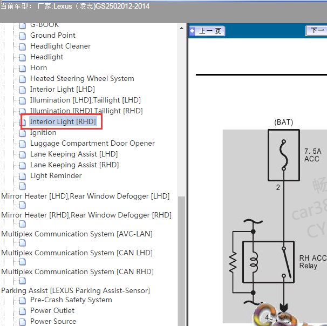Click the RH ACC Relay symbol in diagram

click(268, 262)
